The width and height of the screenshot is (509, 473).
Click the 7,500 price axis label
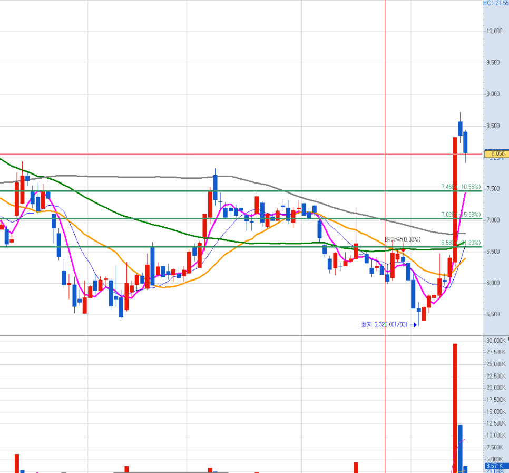[493, 189]
